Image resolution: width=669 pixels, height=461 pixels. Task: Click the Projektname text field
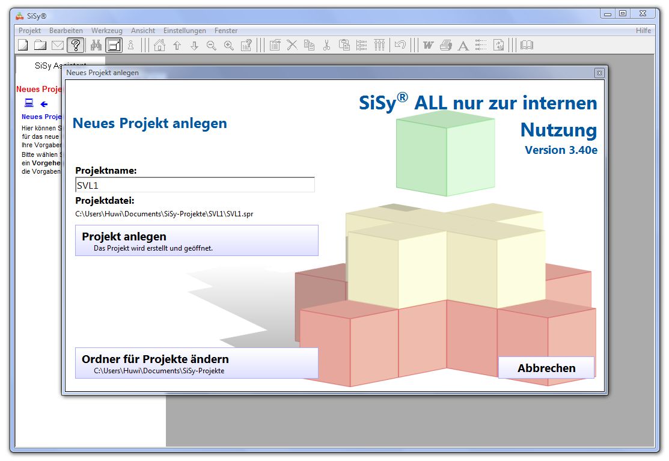click(x=195, y=185)
